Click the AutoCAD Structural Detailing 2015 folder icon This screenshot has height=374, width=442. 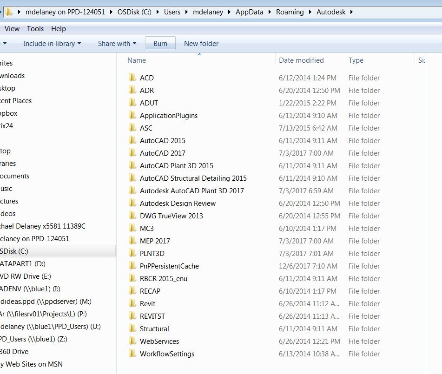coord(132,178)
